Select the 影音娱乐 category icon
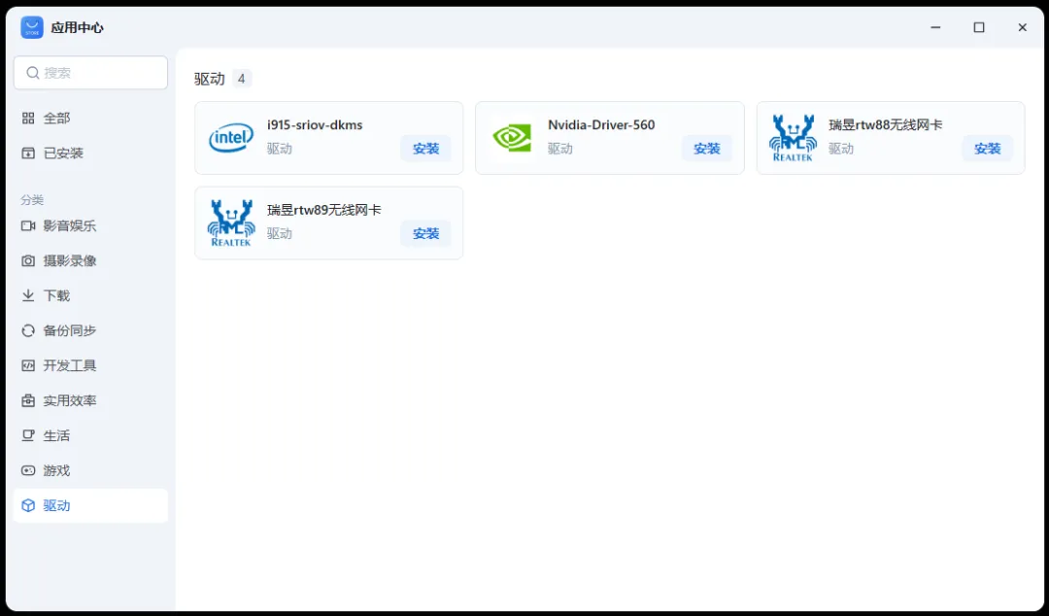Viewport: 1049px width, 616px height. pos(28,225)
